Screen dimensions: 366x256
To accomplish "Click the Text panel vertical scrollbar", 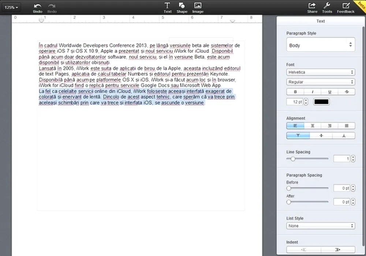I will [363, 136].
